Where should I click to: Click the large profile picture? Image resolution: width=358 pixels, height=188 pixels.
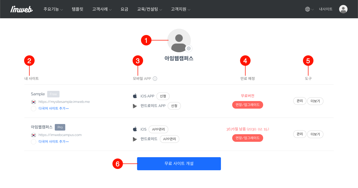(179, 40)
